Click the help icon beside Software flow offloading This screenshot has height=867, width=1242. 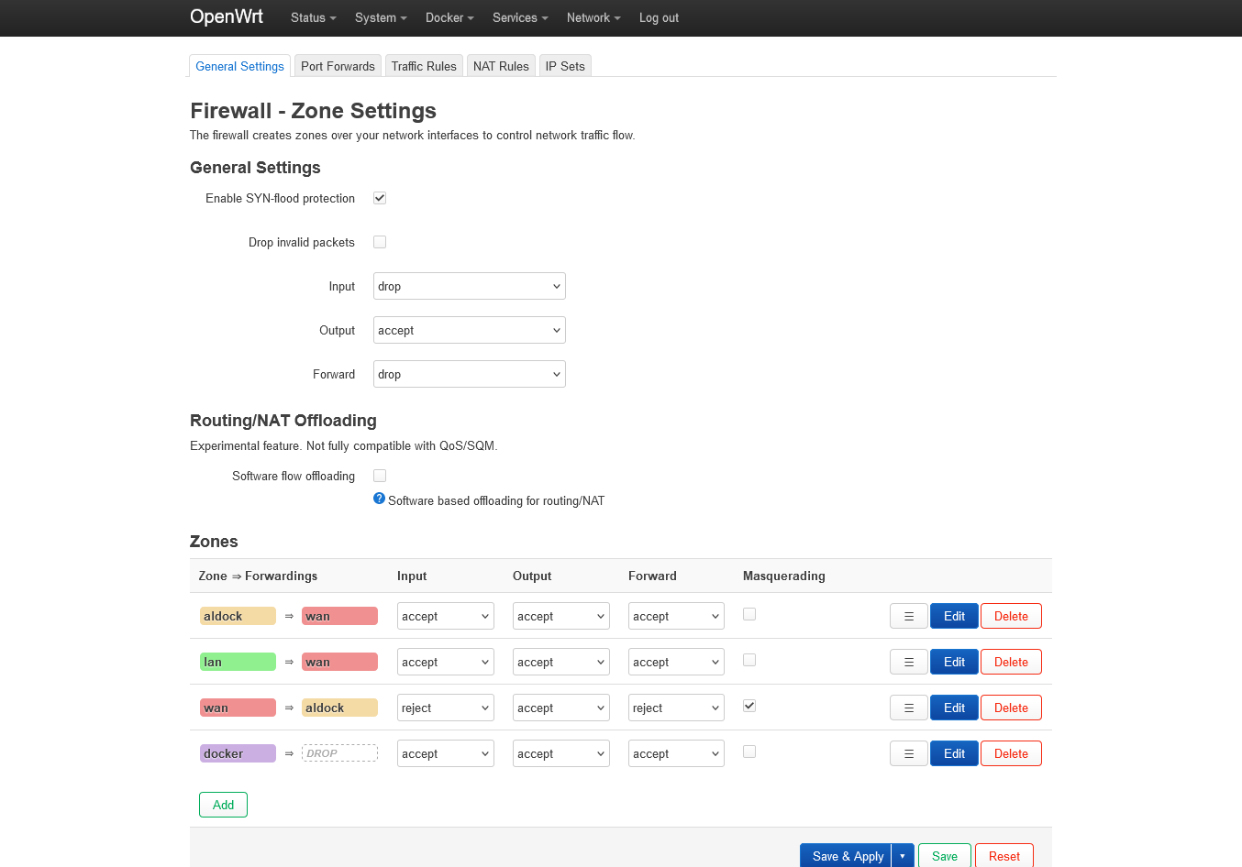(x=379, y=498)
